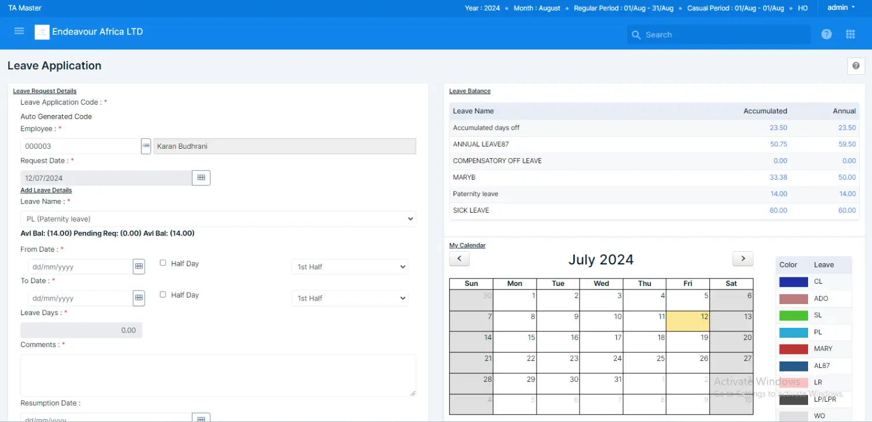Click the apps grid icon
Viewport: 872px width, 422px height.
pyautogui.click(x=850, y=34)
